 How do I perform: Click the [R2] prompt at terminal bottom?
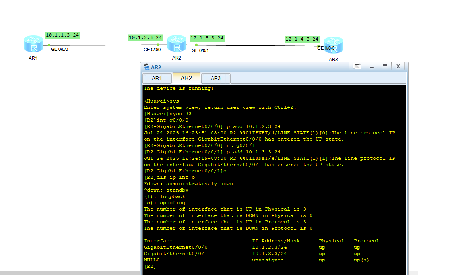(150, 267)
